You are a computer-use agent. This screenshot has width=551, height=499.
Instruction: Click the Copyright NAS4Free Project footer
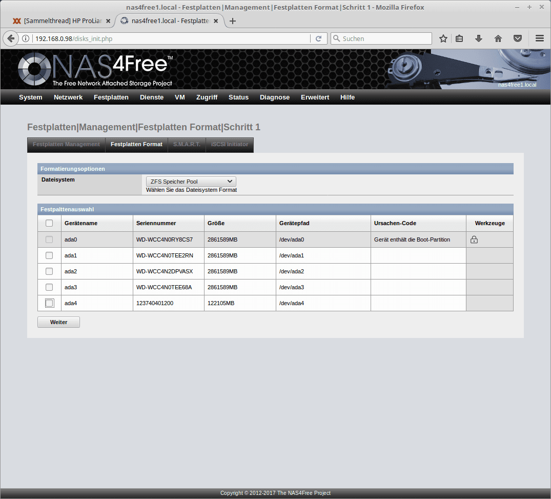tap(276, 493)
